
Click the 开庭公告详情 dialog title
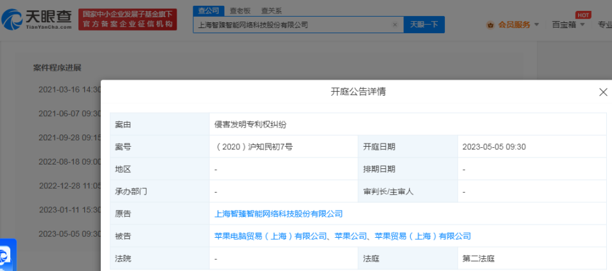point(359,92)
